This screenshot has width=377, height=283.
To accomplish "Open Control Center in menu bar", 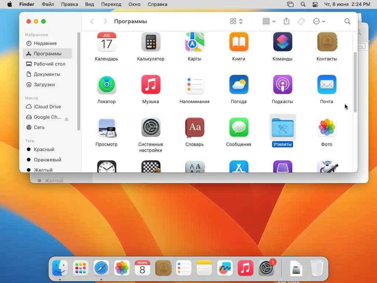I will 315,4.
